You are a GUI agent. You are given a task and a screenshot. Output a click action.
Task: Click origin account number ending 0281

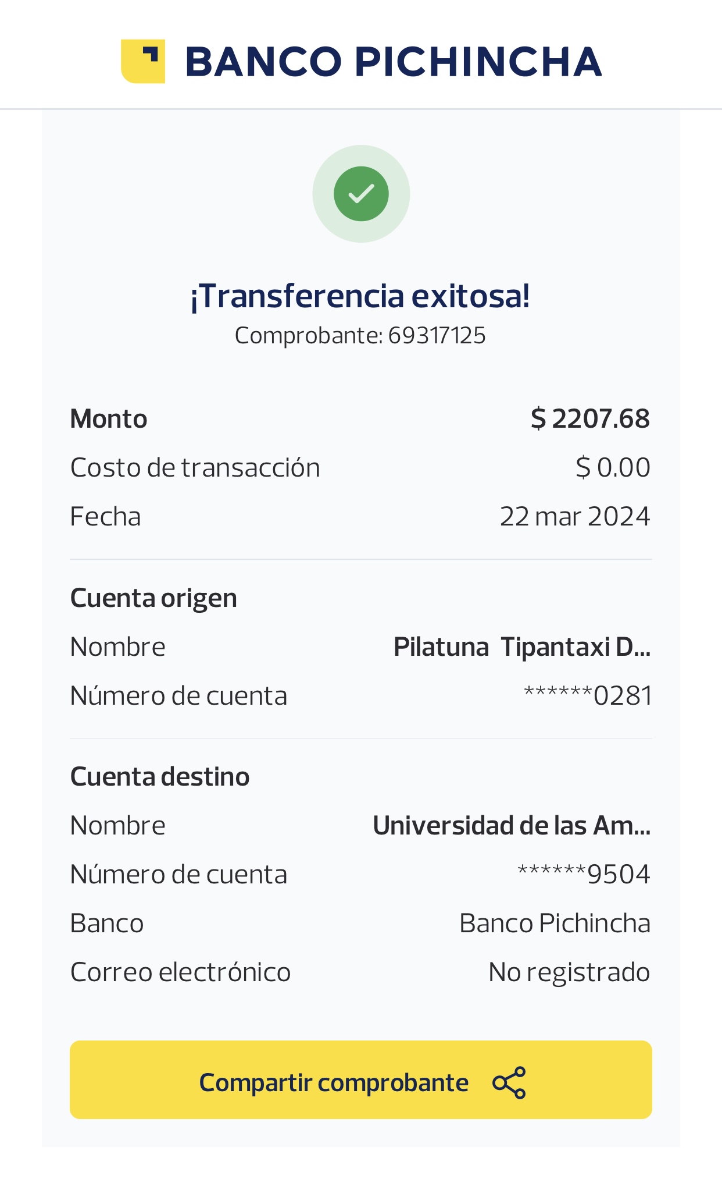(587, 696)
